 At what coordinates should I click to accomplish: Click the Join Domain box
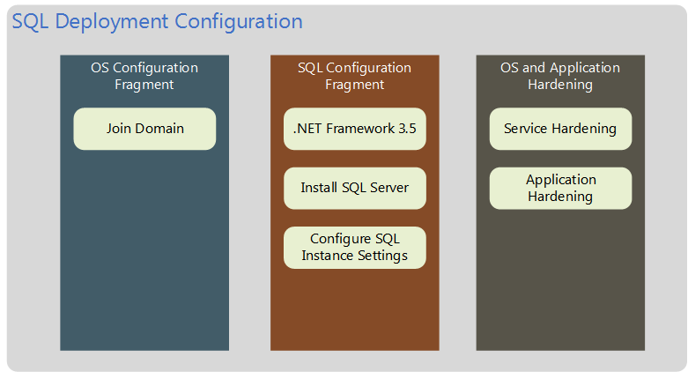144,129
